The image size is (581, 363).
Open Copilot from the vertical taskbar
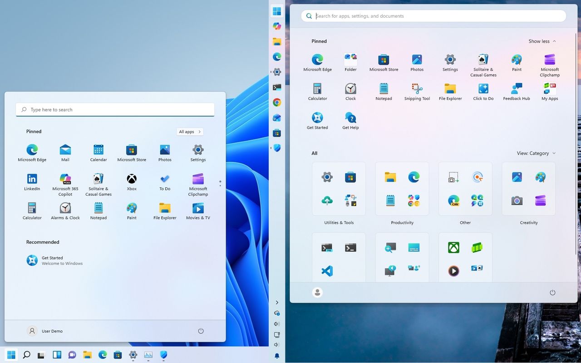(x=277, y=26)
